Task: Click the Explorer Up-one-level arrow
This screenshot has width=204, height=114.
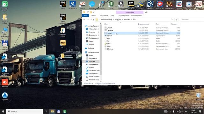Action: (93, 20)
